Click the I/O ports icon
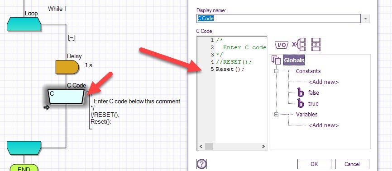 [x=282, y=45]
